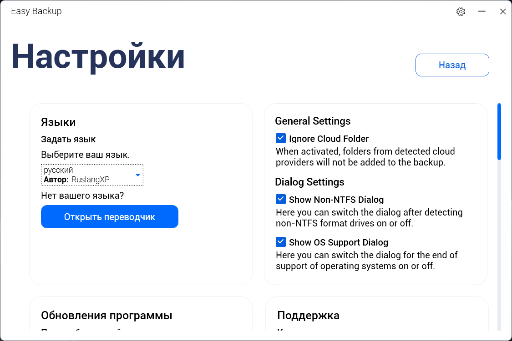The height and width of the screenshot is (341, 512).
Task: Uncheck the Ignore Cloud Folder checkbox
Action: click(281, 138)
